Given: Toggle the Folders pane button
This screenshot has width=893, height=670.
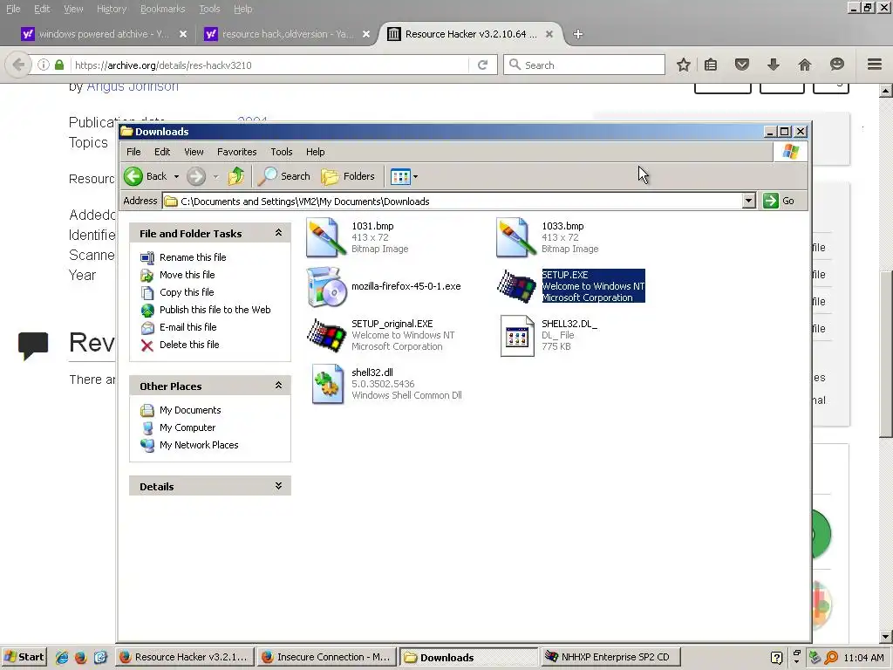Looking at the screenshot, I should click(x=348, y=176).
